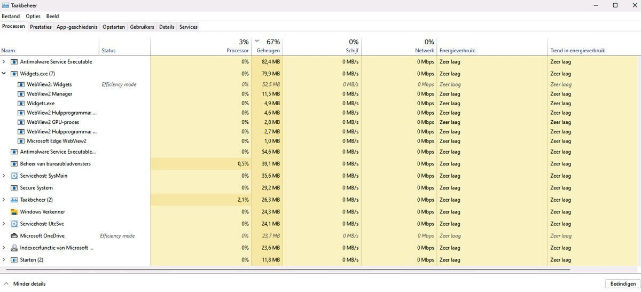The height and width of the screenshot is (292, 641).
Task: Click the Windows Verkenner folder icon
Action: pos(14,212)
